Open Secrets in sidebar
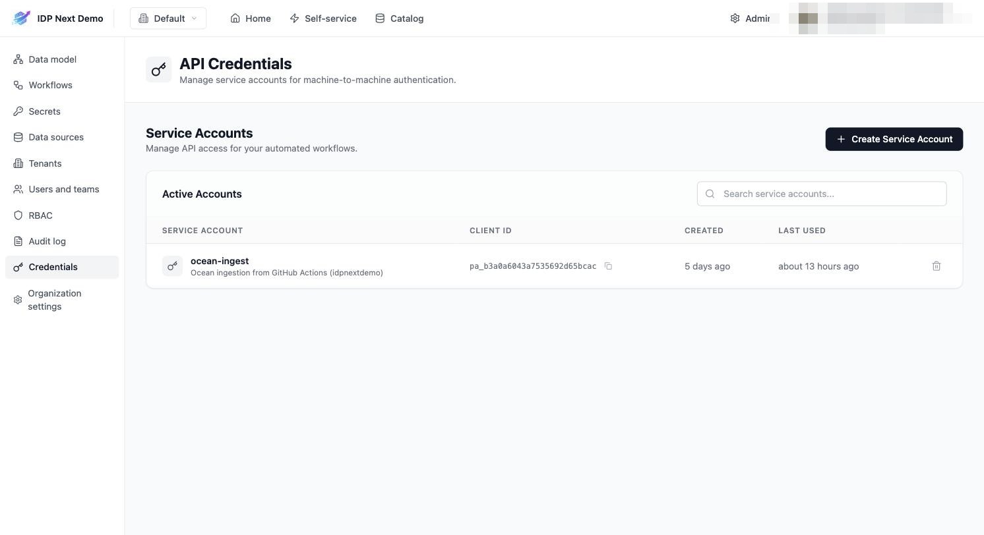Screen dimensions: 984x535 click(x=62, y=111)
